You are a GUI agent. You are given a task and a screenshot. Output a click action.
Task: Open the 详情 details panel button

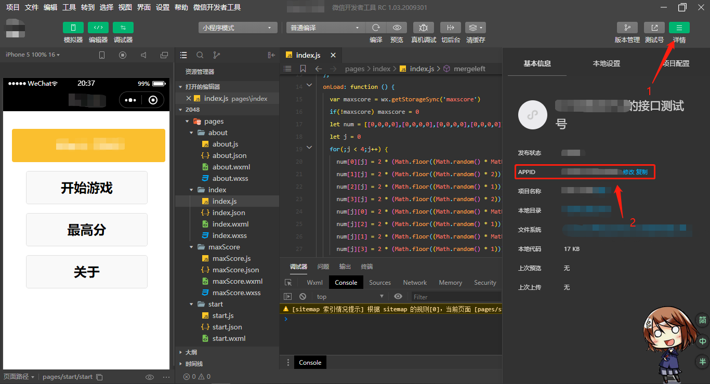click(679, 28)
